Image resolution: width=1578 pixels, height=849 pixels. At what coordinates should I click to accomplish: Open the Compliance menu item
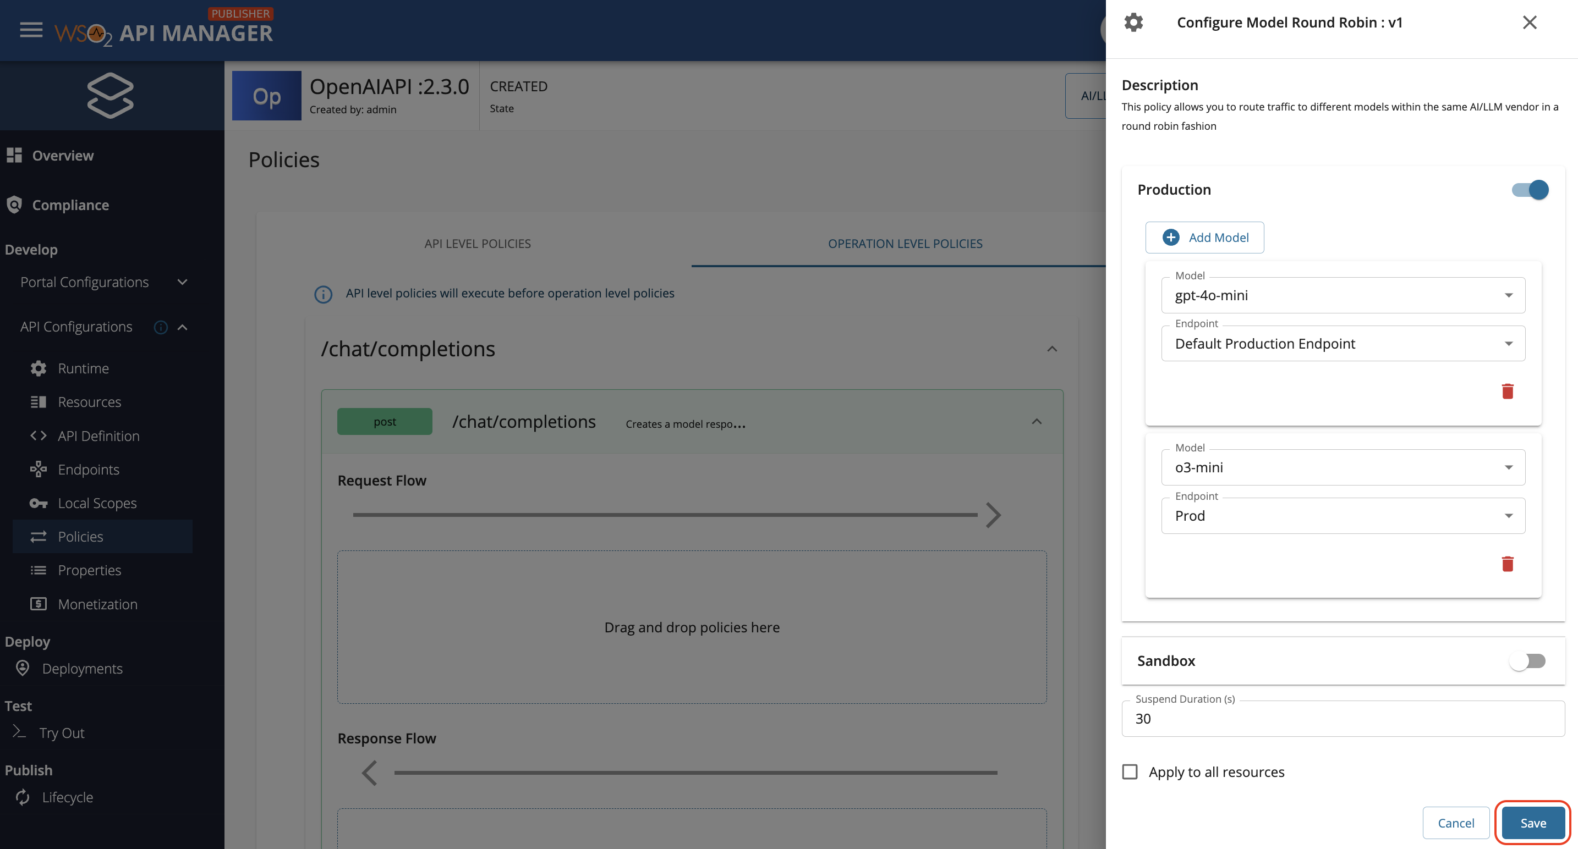pyautogui.click(x=70, y=205)
